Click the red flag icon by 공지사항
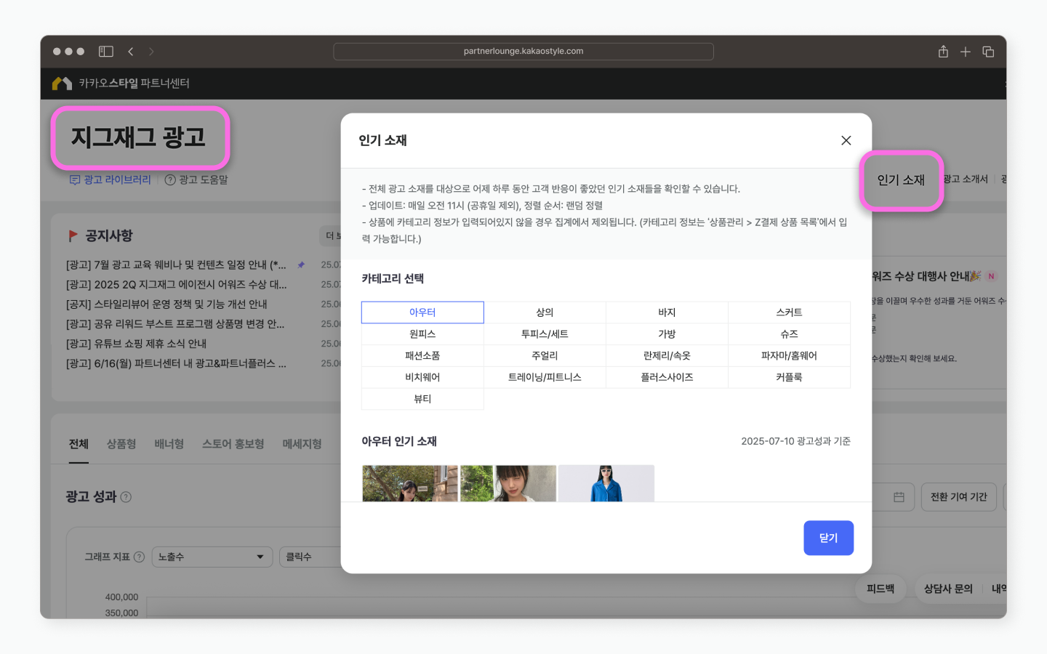The width and height of the screenshot is (1047, 654). click(73, 236)
